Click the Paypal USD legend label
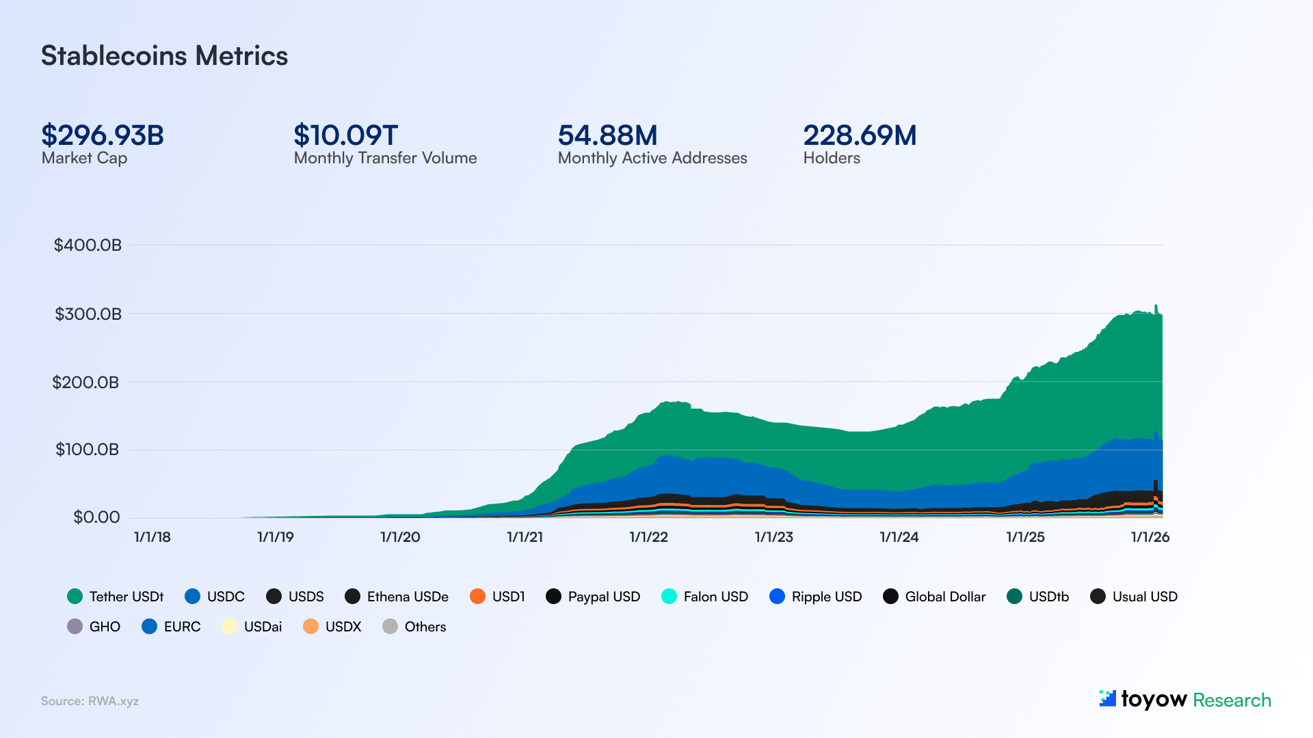 click(x=604, y=597)
